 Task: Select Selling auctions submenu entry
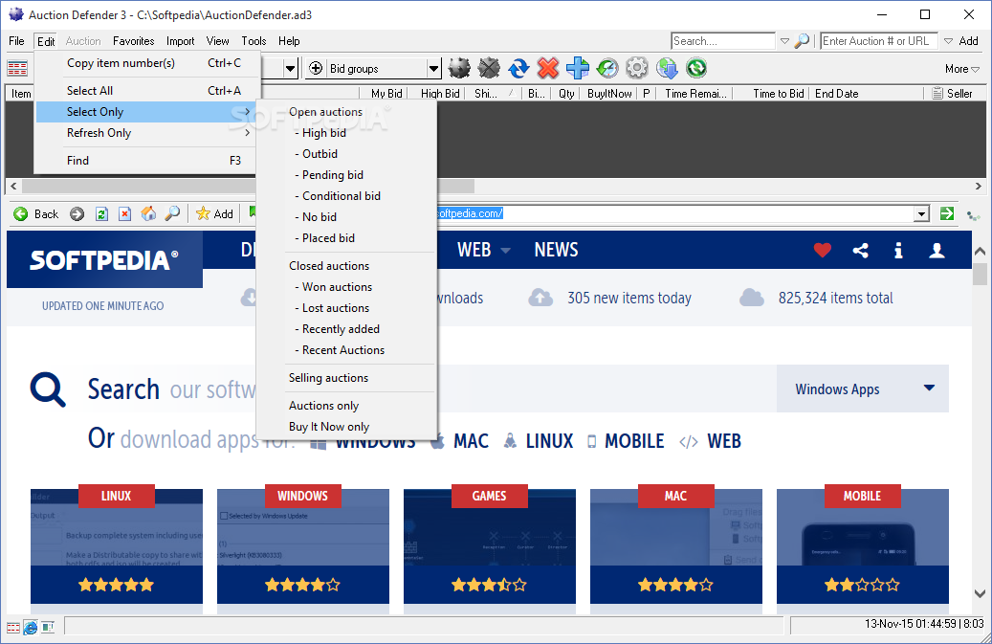point(347,378)
